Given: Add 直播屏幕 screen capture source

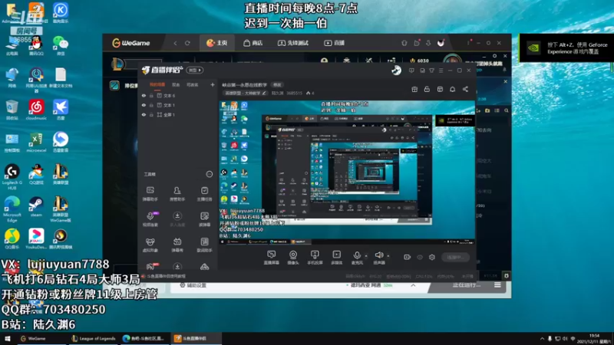Looking at the screenshot, I should pos(271,258).
